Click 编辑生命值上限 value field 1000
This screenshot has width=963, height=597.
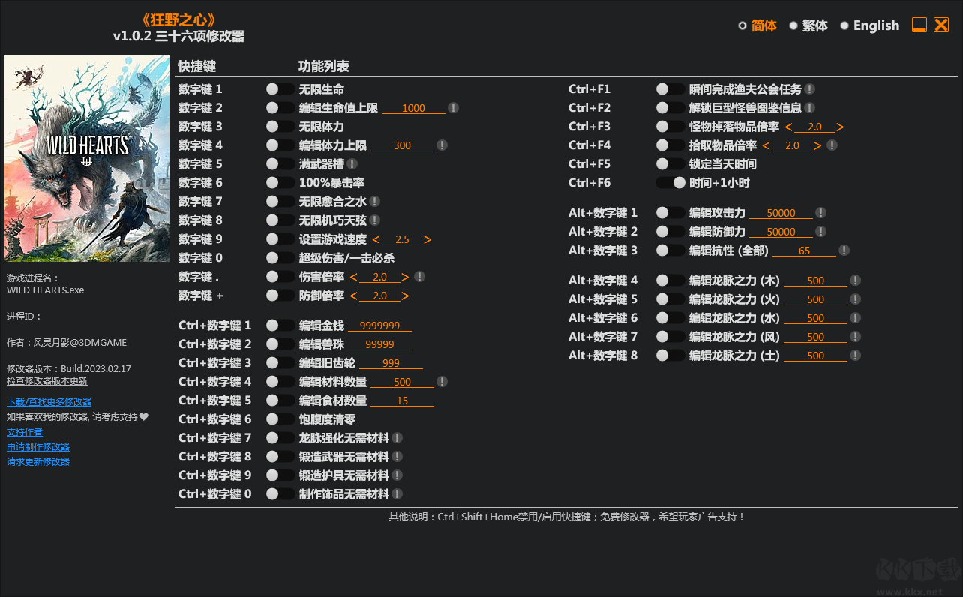413,108
